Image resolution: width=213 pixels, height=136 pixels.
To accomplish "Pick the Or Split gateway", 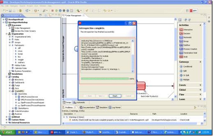I will (184, 75).
